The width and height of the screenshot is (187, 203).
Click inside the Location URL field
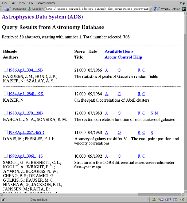97,9
